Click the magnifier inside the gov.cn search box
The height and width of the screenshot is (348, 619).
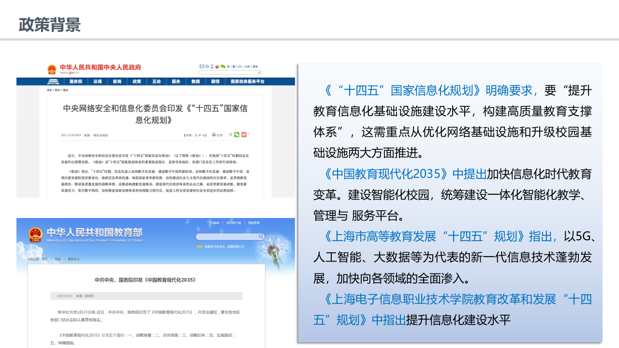[259, 72]
